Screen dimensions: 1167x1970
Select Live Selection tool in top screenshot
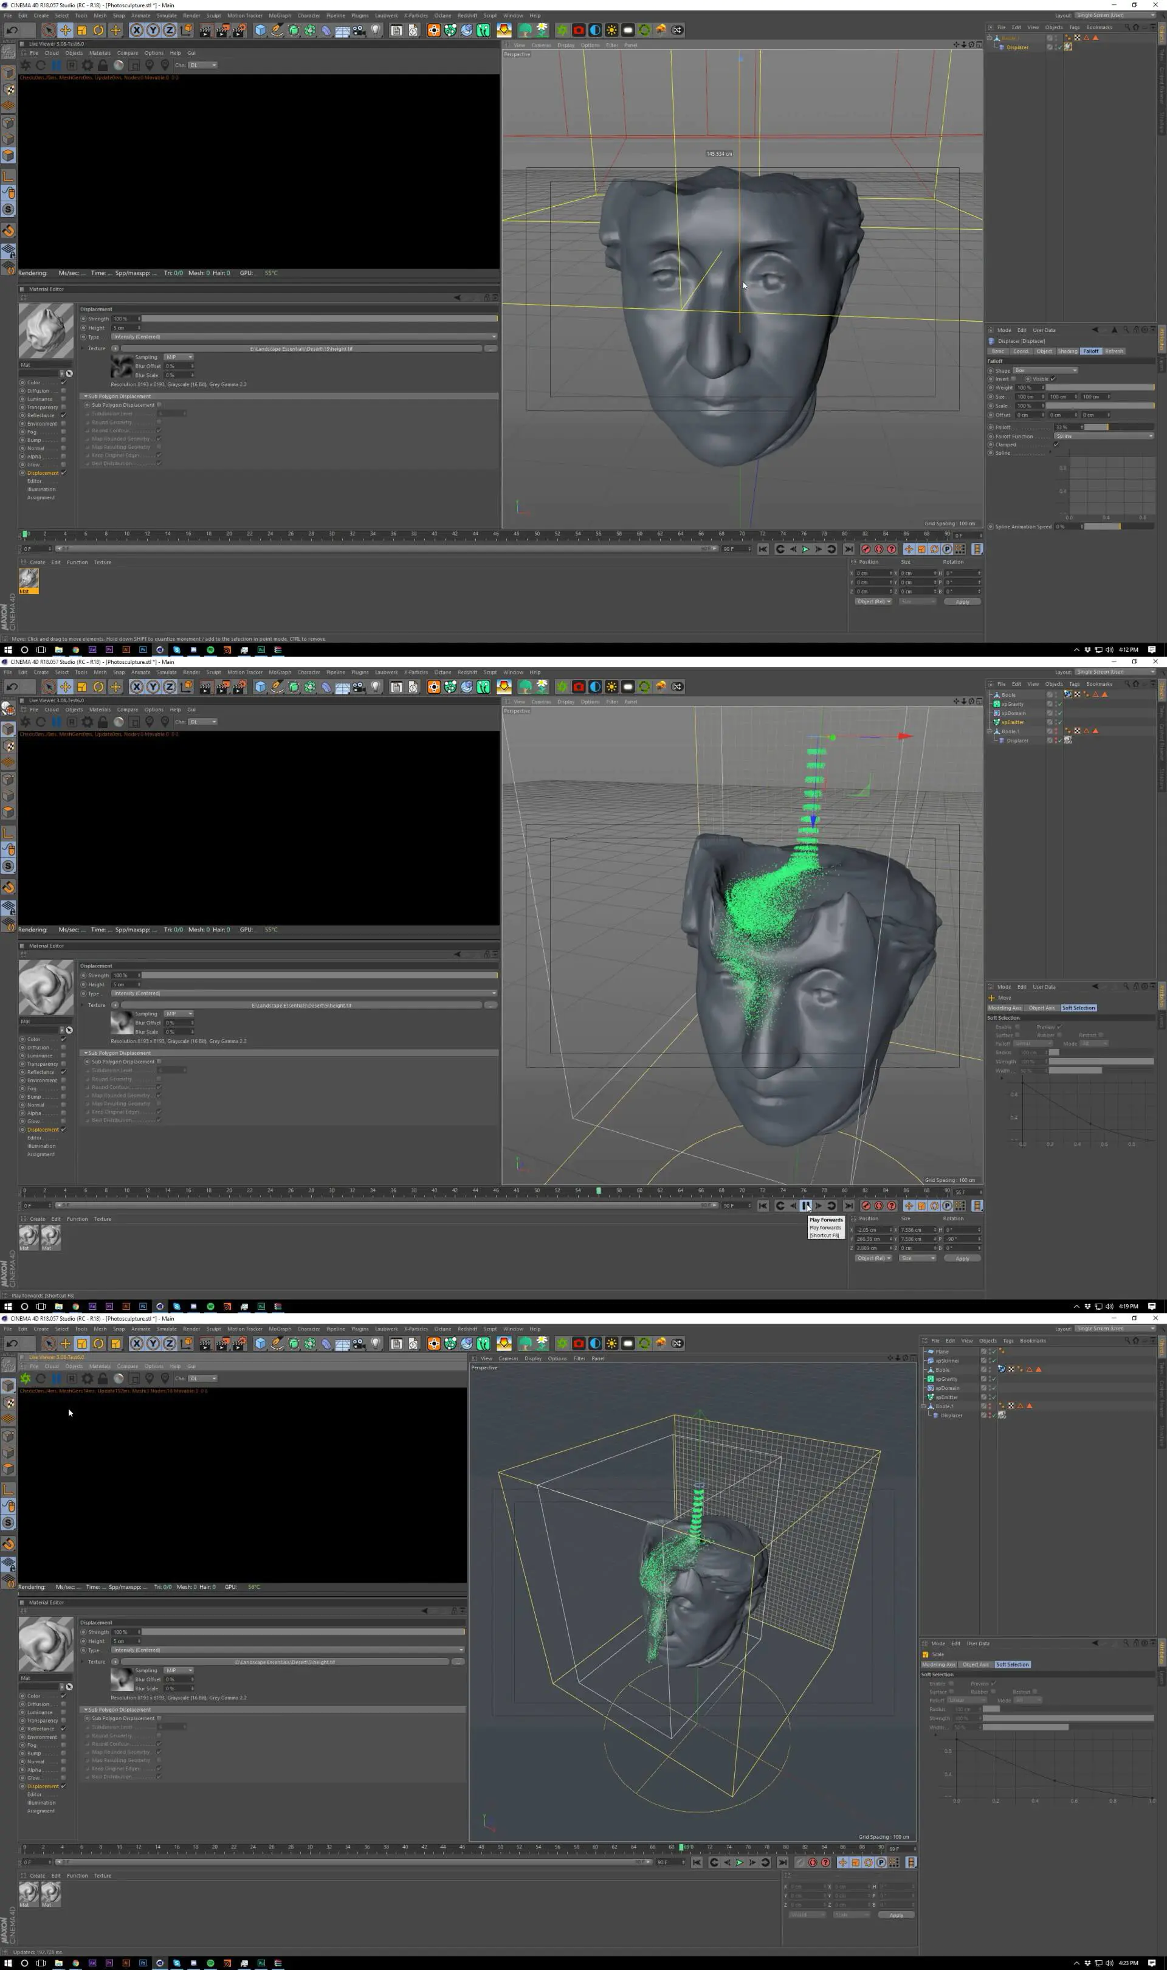(49, 30)
